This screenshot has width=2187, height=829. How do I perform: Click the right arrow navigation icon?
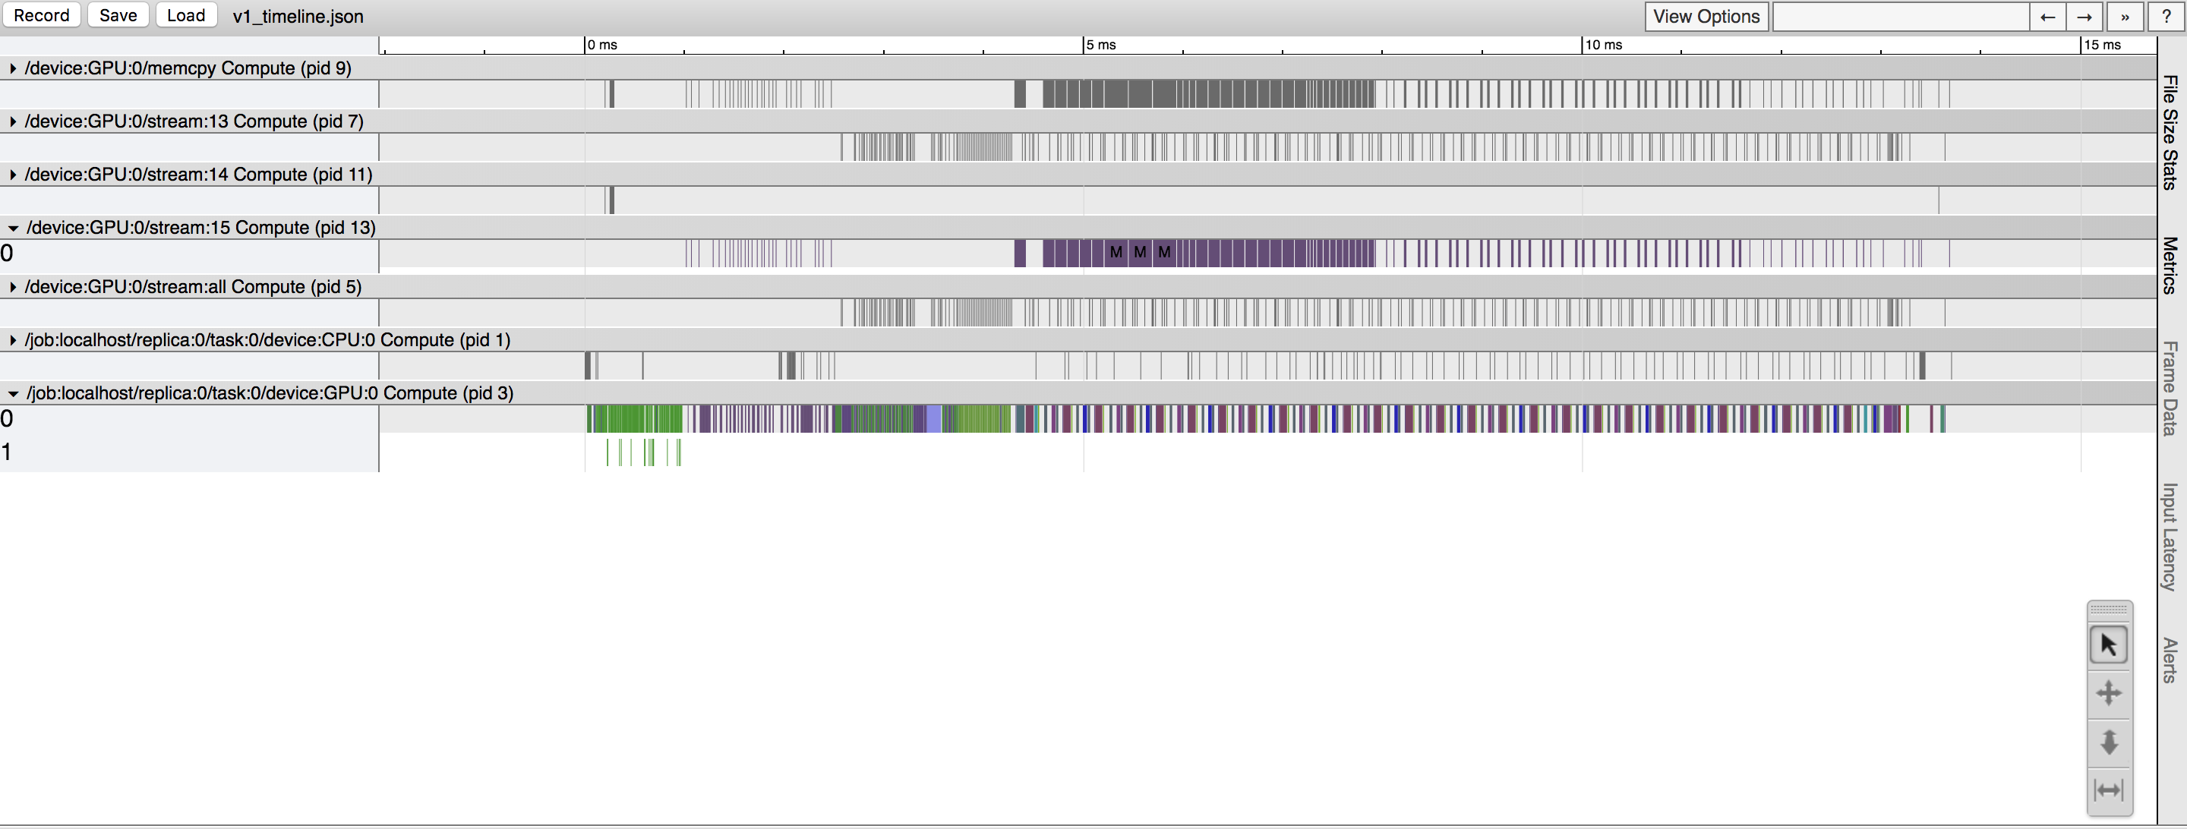[2085, 16]
